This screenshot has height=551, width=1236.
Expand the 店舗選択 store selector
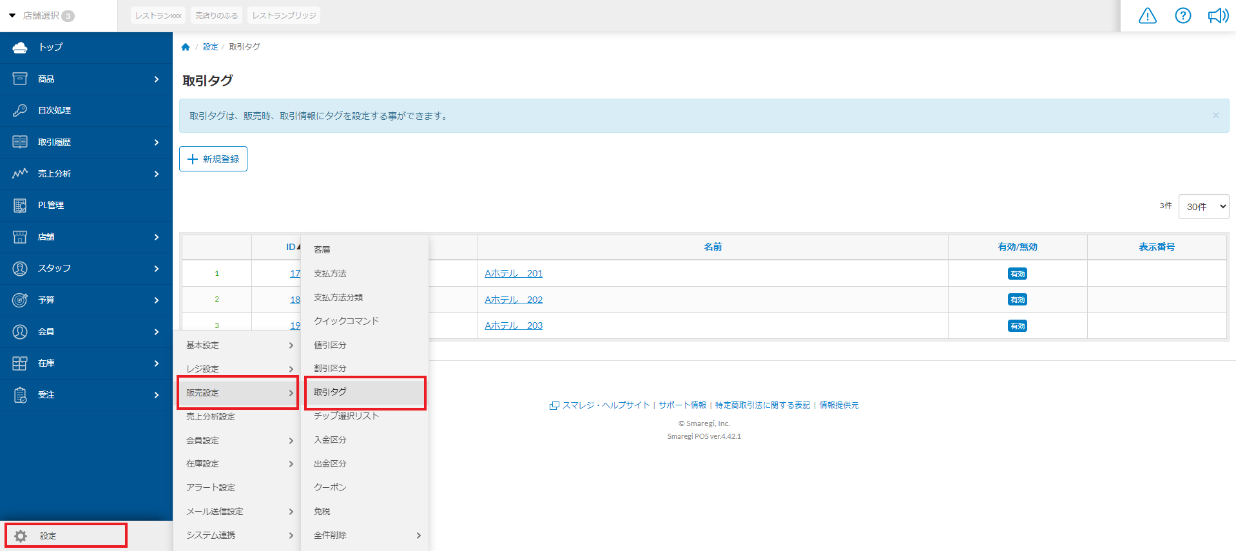coord(41,15)
